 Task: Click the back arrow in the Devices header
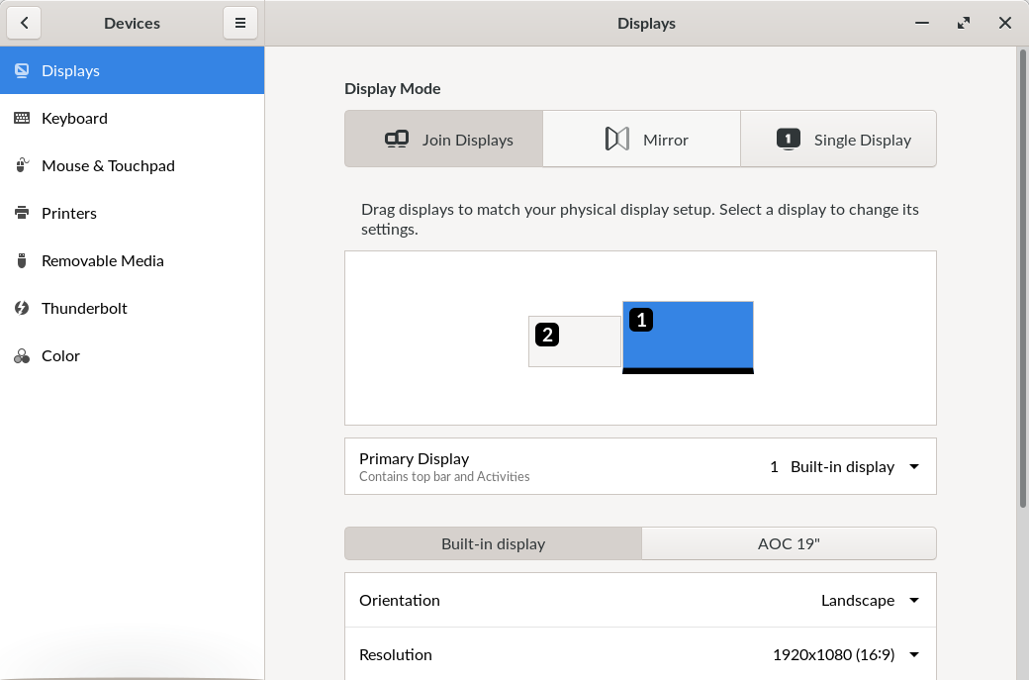click(25, 23)
